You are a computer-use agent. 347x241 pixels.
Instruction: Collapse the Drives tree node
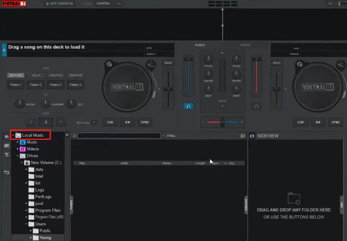pyautogui.click(x=17, y=156)
